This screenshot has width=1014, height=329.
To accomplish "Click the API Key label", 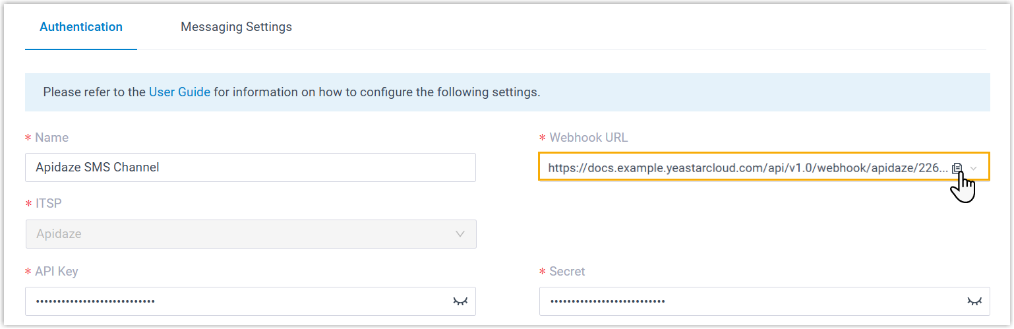I will tap(57, 272).
